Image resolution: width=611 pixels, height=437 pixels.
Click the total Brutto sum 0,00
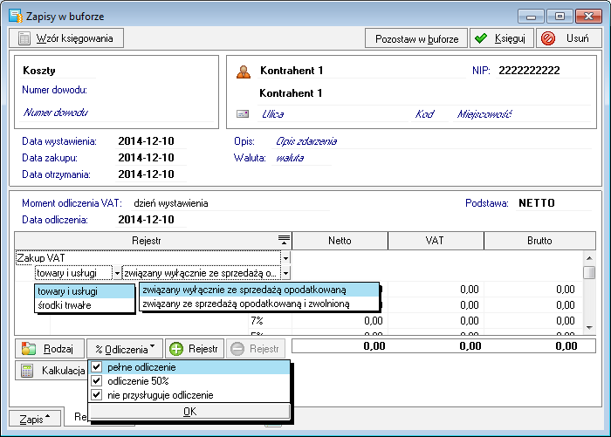[566, 346]
